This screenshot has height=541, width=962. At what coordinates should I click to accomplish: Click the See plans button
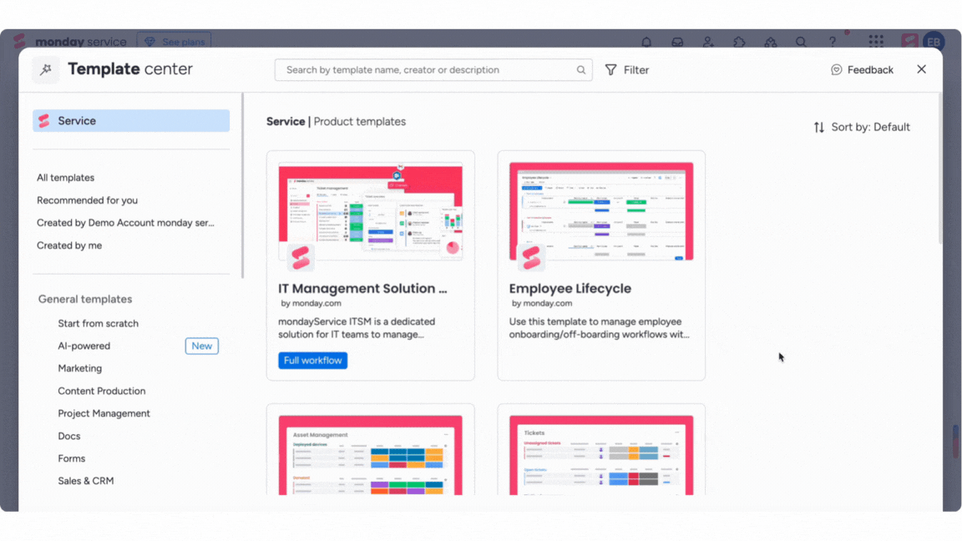click(x=175, y=42)
